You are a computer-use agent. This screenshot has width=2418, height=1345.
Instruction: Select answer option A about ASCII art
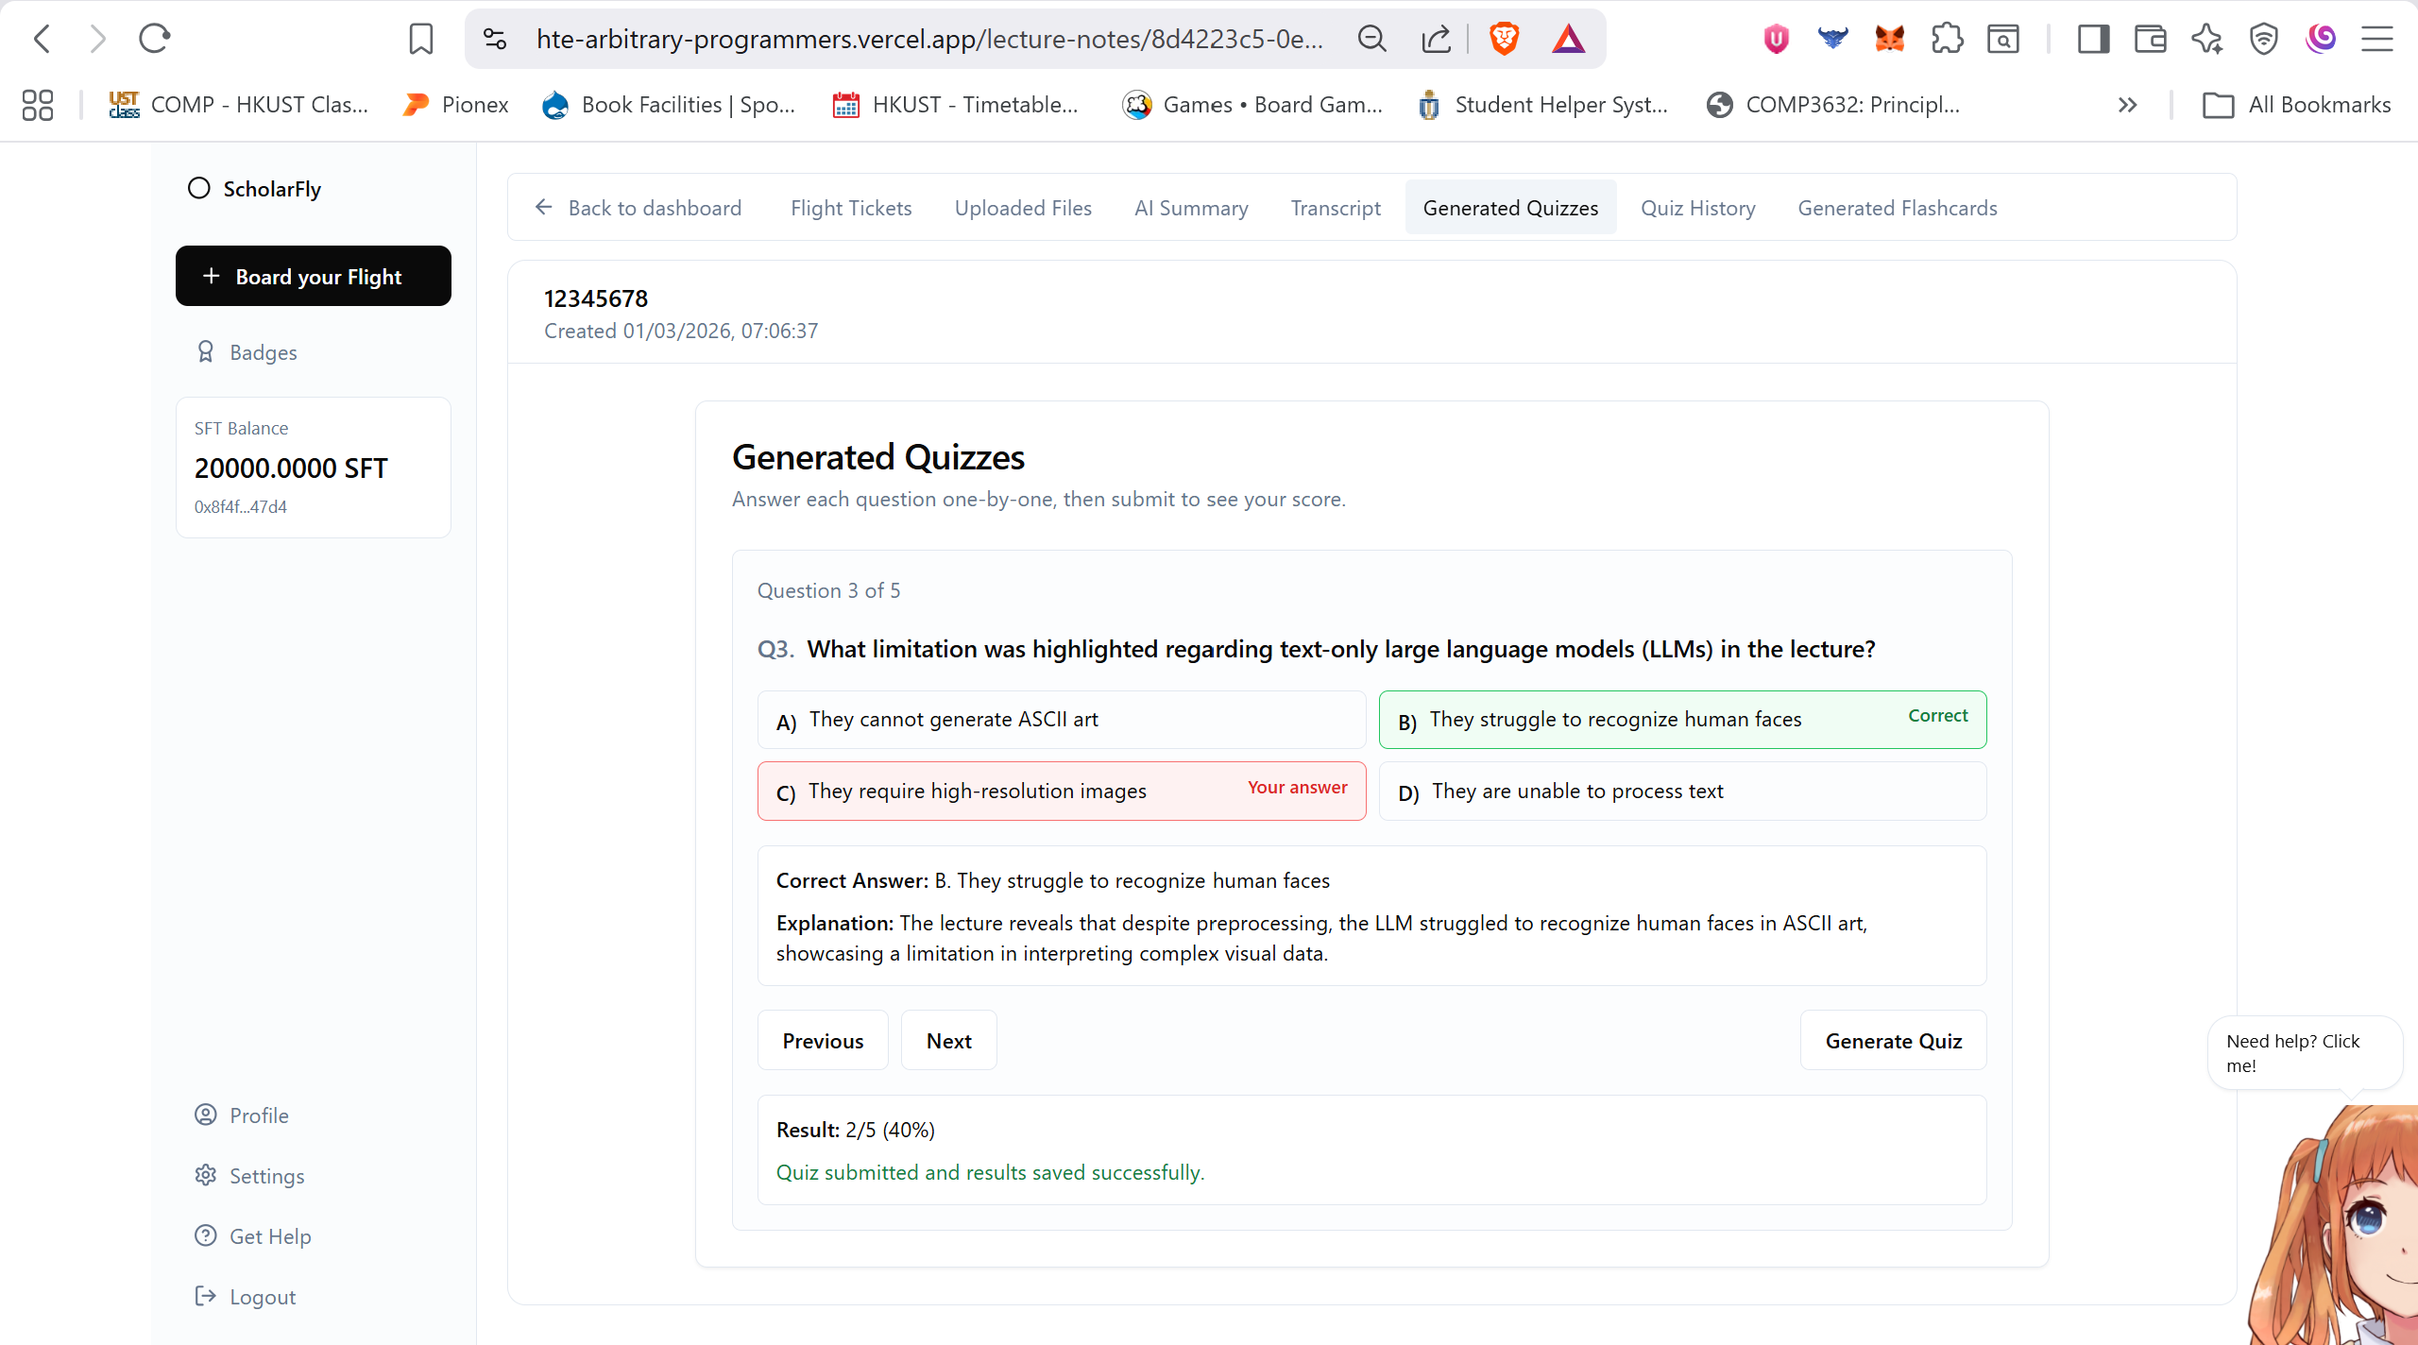(1061, 720)
